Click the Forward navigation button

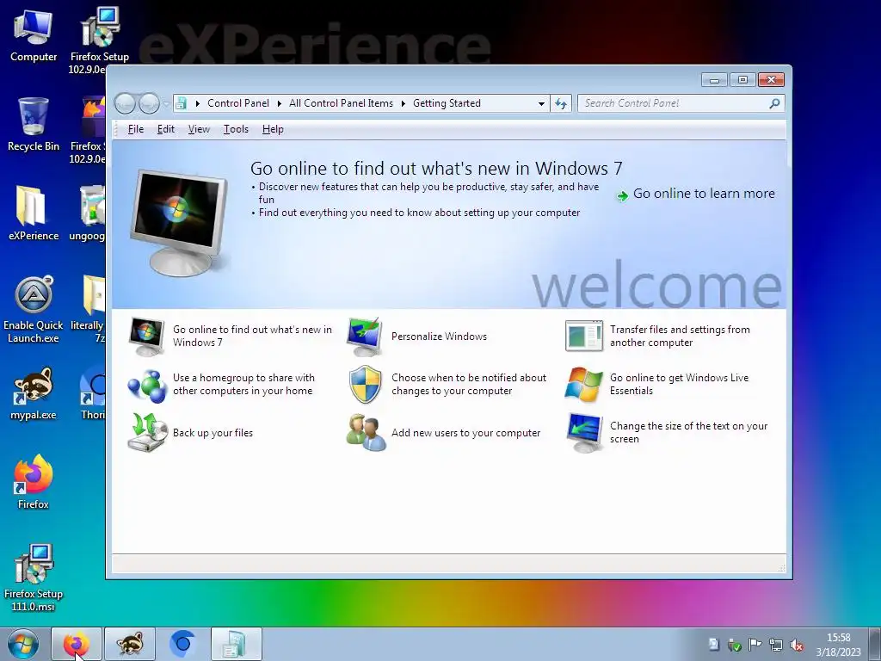(x=149, y=103)
